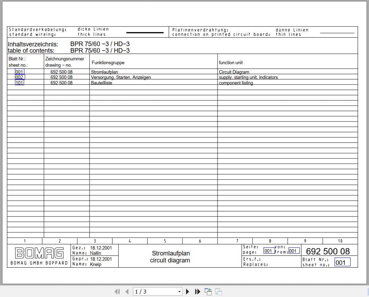Viewport: 369px width, 297px height.
Task: Click the 001 link after 'von / from'
Action: click(294, 251)
